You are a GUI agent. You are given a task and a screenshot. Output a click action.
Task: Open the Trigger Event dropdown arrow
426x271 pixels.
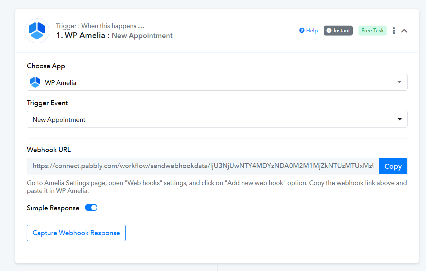pos(400,119)
